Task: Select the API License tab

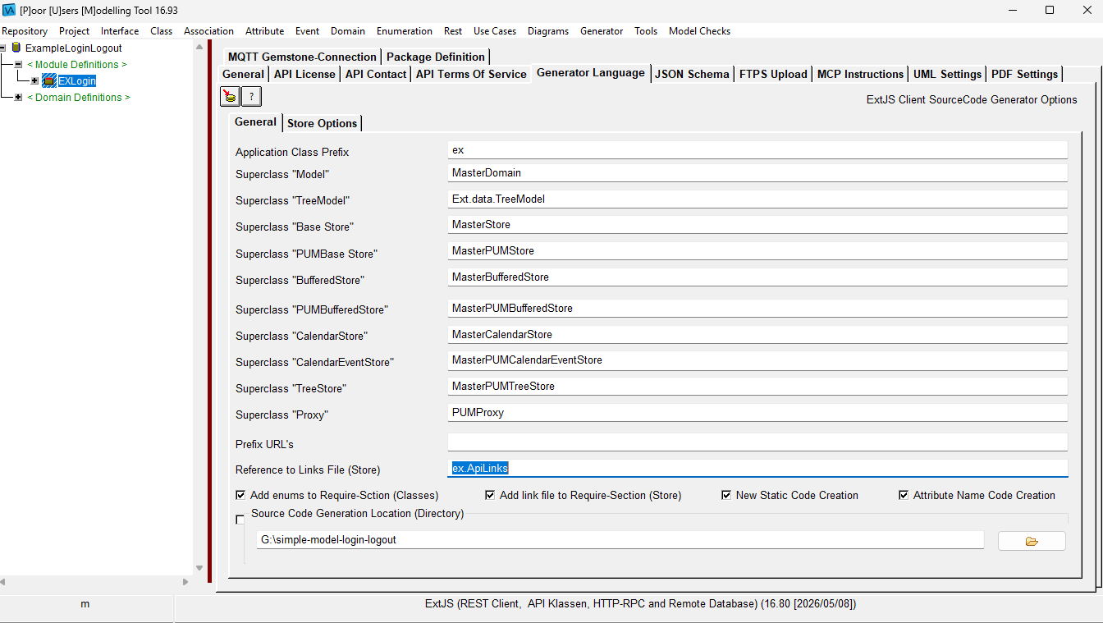Action: pyautogui.click(x=304, y=74)
